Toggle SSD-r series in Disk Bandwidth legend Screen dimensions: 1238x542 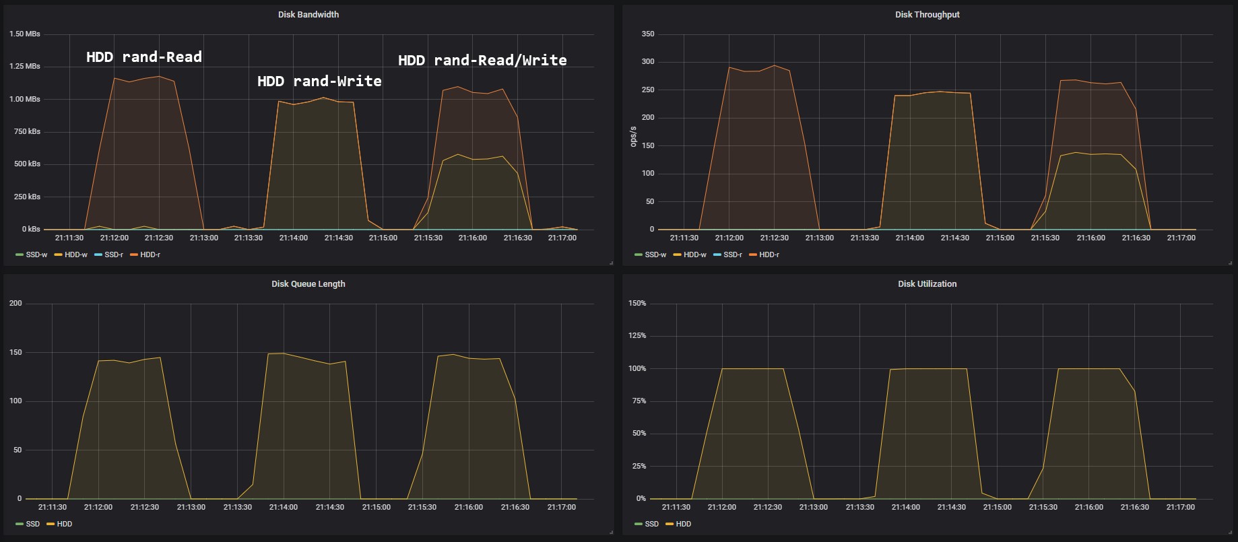tap(114, 255)
